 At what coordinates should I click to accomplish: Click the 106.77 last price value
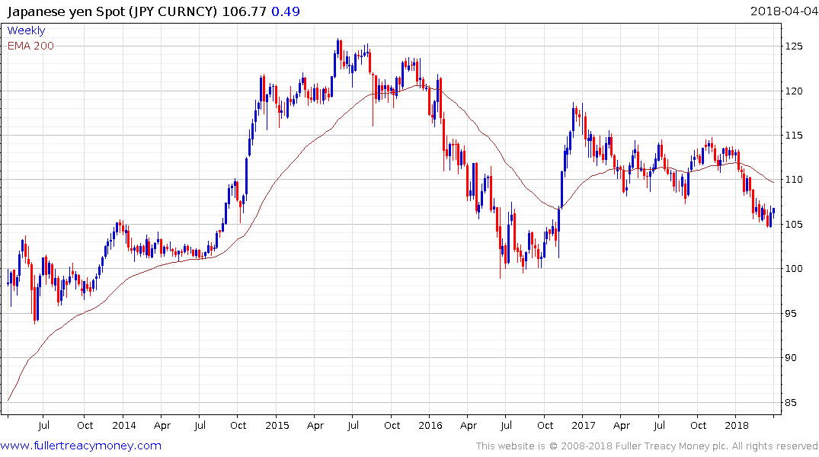244,11
